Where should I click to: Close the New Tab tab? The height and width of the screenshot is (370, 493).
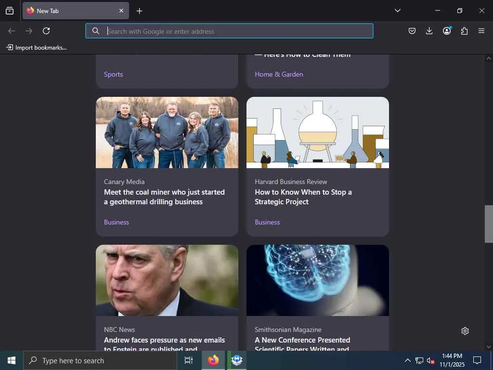coord(121,11)
